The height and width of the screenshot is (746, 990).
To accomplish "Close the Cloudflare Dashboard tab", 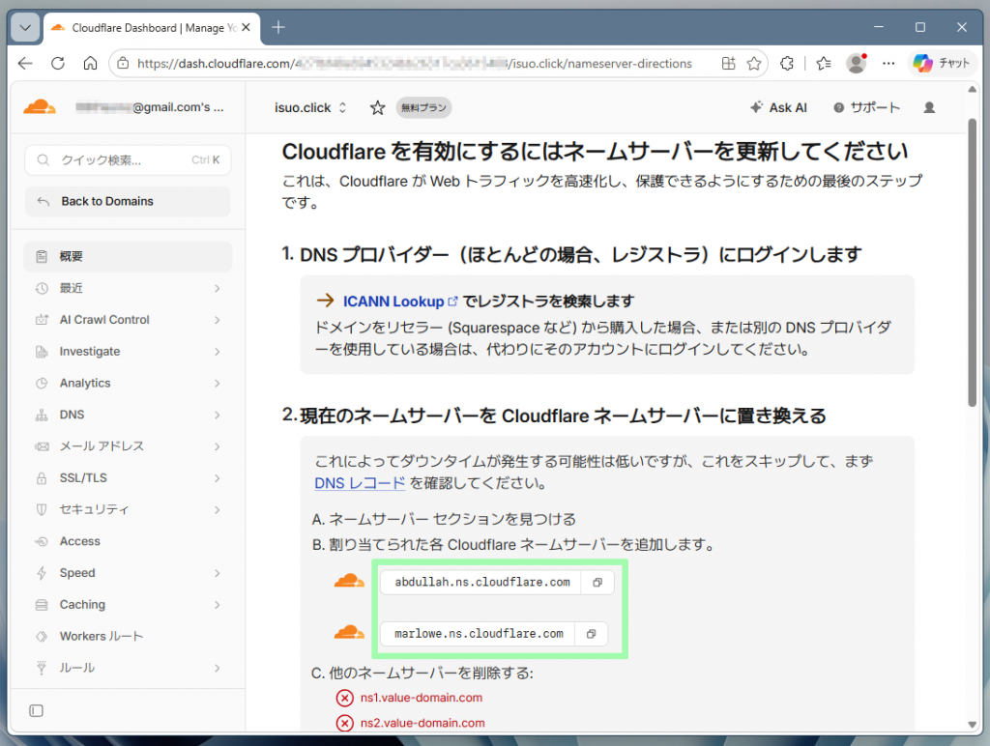I will point(247,28).
